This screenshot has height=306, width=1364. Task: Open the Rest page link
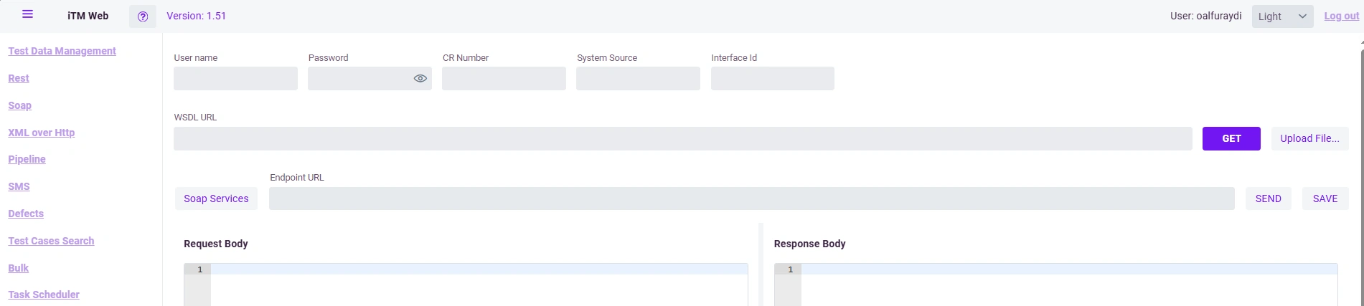[19, 79]
